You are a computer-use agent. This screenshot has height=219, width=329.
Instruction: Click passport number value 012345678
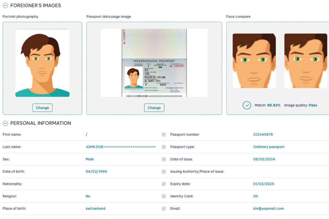point(263,134)
